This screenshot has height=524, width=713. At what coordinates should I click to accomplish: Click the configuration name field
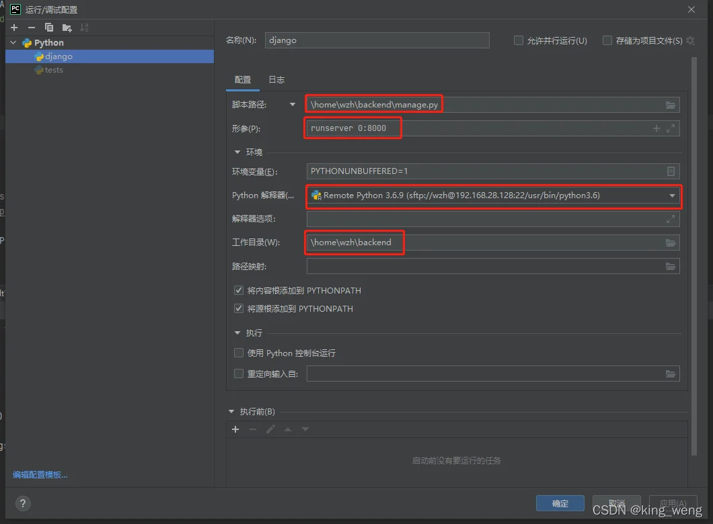377,40
